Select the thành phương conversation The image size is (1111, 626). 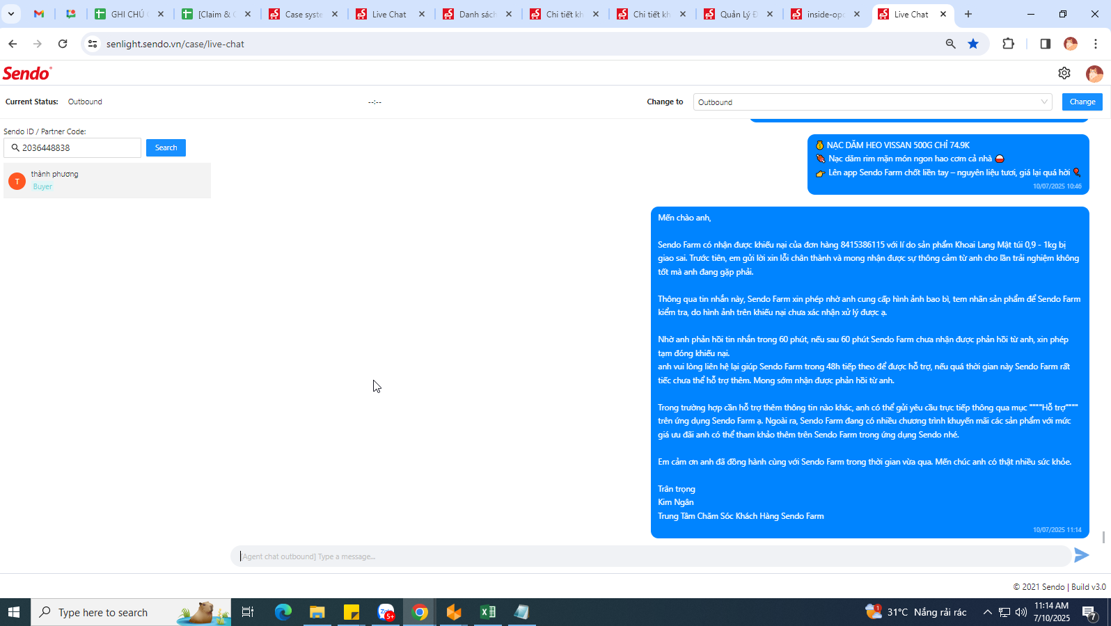click(x=107, y=181)
